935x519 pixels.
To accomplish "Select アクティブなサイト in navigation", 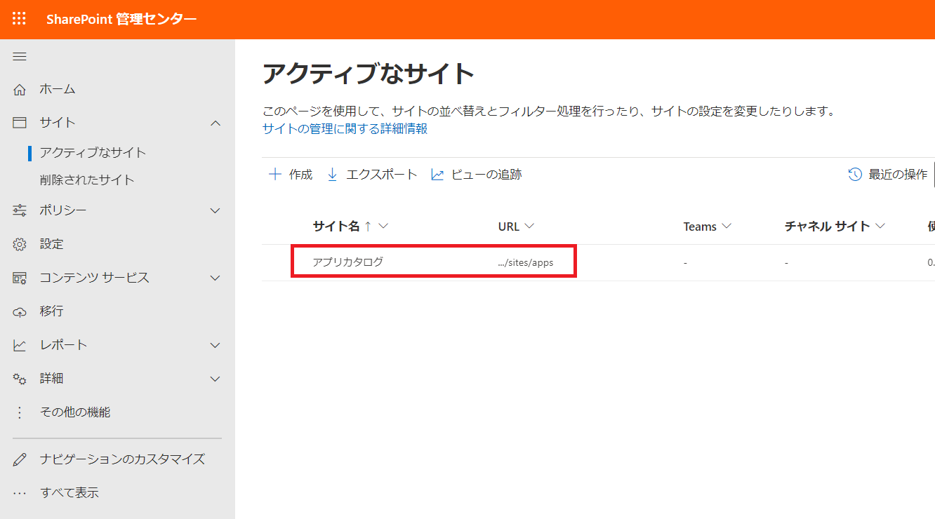I will 93,152.
